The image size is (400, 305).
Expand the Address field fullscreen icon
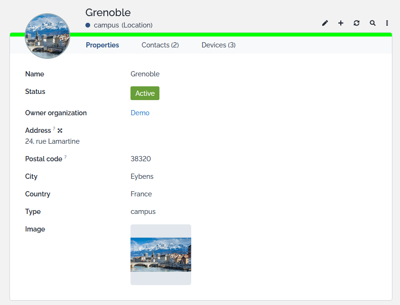pos(60,130)
